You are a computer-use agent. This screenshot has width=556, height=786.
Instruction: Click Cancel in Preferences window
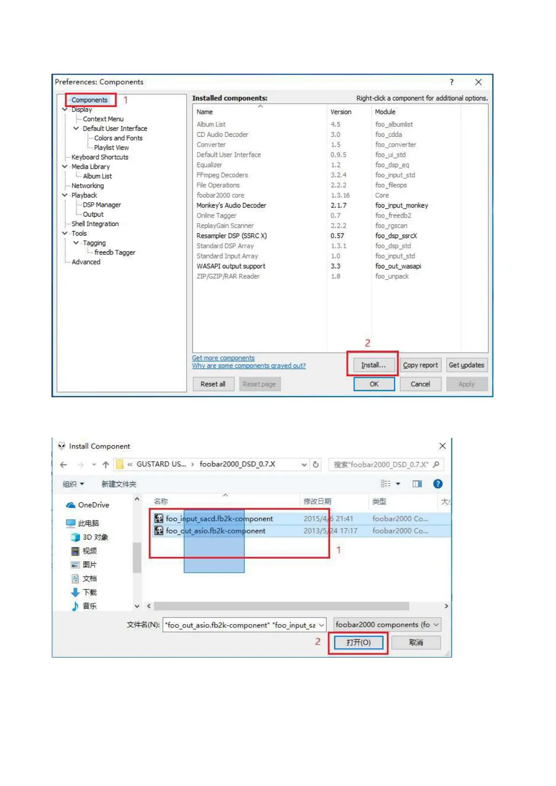[421, 384]
